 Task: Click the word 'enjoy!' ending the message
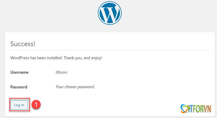(x=96, y=58)
